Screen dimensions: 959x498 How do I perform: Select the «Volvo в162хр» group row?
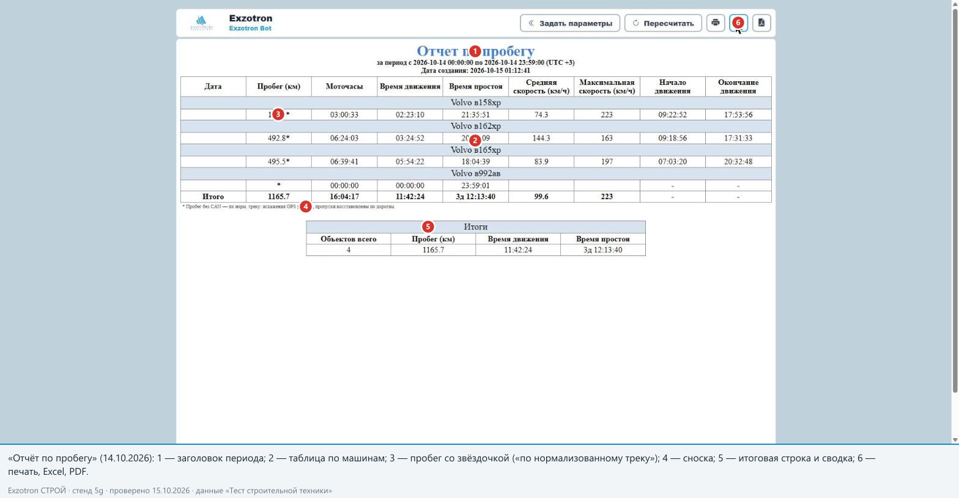click(476, 126)
